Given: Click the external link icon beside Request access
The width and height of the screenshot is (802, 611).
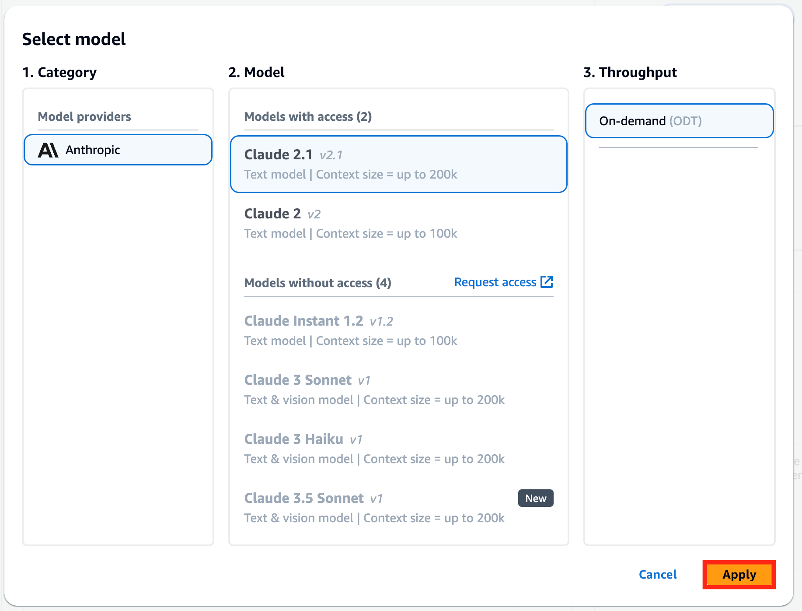Looking at the screenshot, I should pos(547,282).
